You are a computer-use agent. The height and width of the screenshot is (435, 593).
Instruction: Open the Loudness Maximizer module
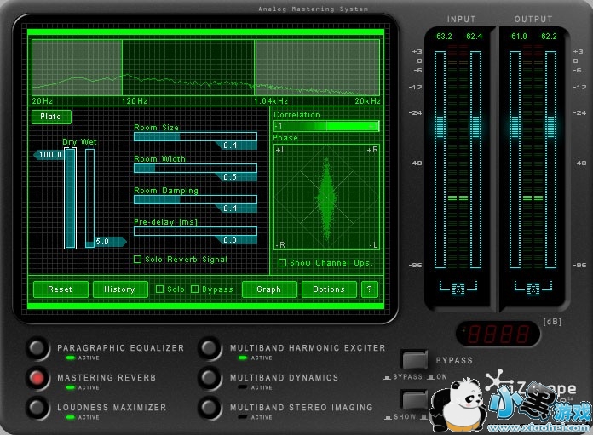[x=37, y=407]
